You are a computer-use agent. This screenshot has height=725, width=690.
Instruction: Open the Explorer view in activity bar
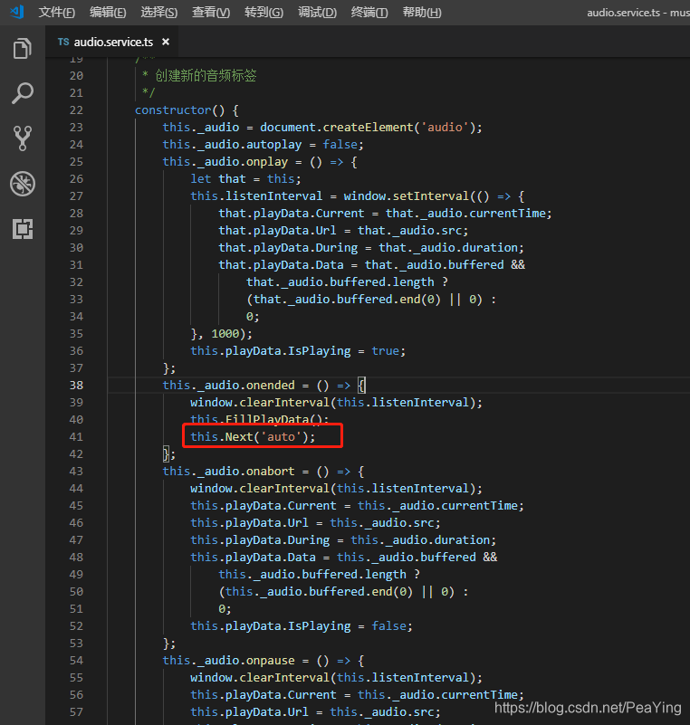23,49
